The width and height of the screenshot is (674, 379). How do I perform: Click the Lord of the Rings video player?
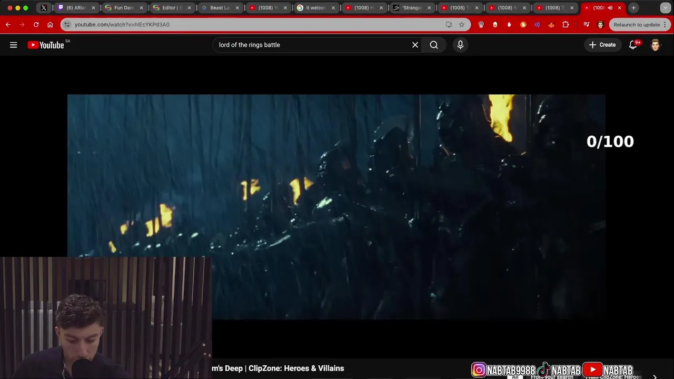tap(336, 207)
